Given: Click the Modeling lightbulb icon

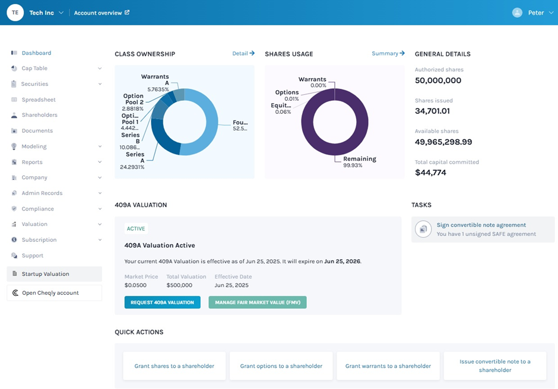Looking at the screenshot, I should pos(14,146).
